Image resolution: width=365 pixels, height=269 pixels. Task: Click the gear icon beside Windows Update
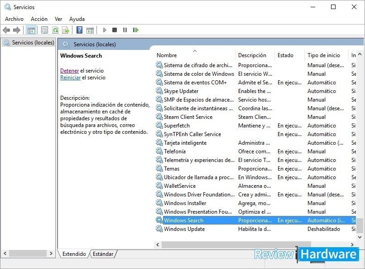pyautogui.click(x=159, y=229)
